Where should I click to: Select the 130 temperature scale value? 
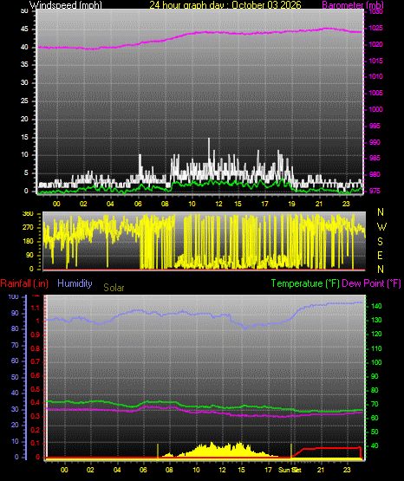click(376, 321)
